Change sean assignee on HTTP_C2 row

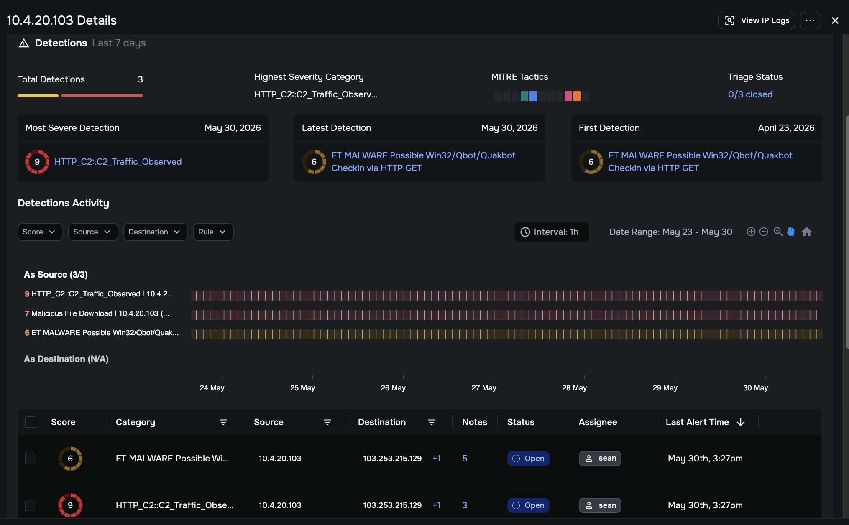600,505
